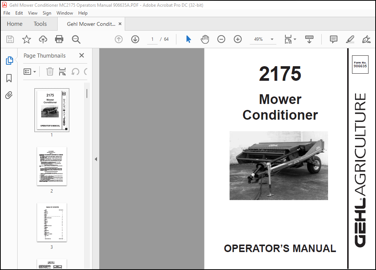Switch to the Home tab

coord(15,24)
